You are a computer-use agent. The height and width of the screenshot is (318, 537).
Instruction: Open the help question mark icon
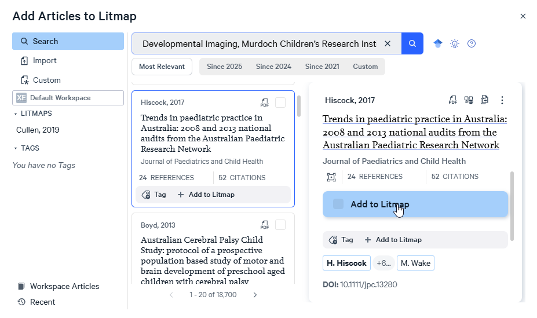pos(472,43)
